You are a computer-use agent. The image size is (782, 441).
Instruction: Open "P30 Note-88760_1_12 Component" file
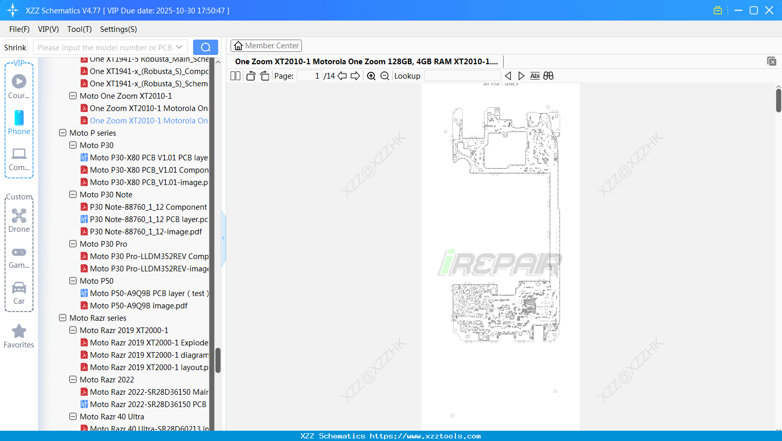click(x=144, y=207)
